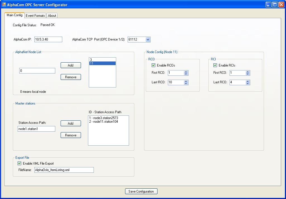Viewport: 286px width, 199px height.
Task: Increase the First RCO value
Action: click(x=186, y=72)
